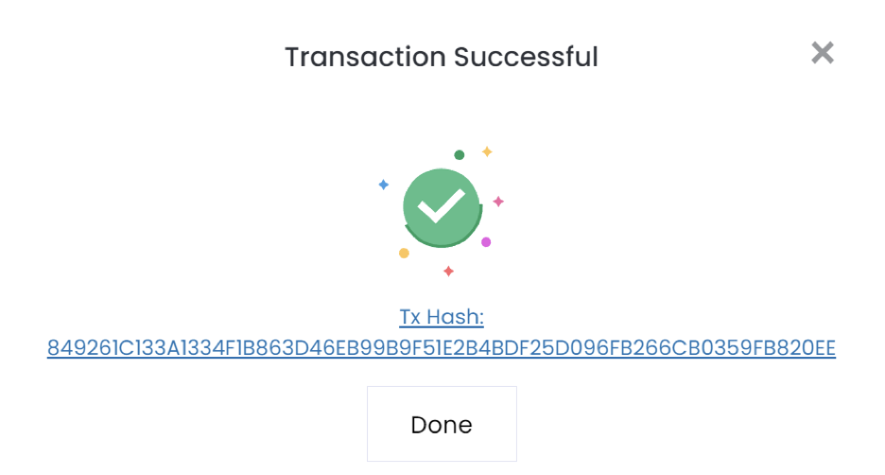Click the word Successful in the title
The height and width of the screenshot is (475, 885).
526,57
